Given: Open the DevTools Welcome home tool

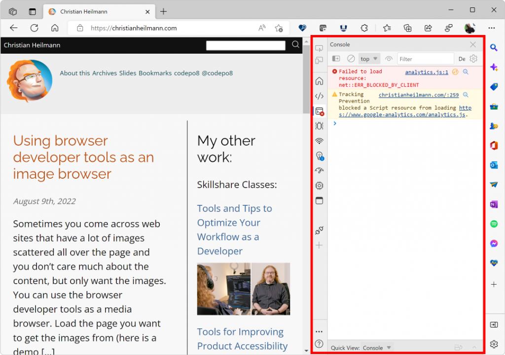Looking at the screenshot, I should [x=319, y=81].
